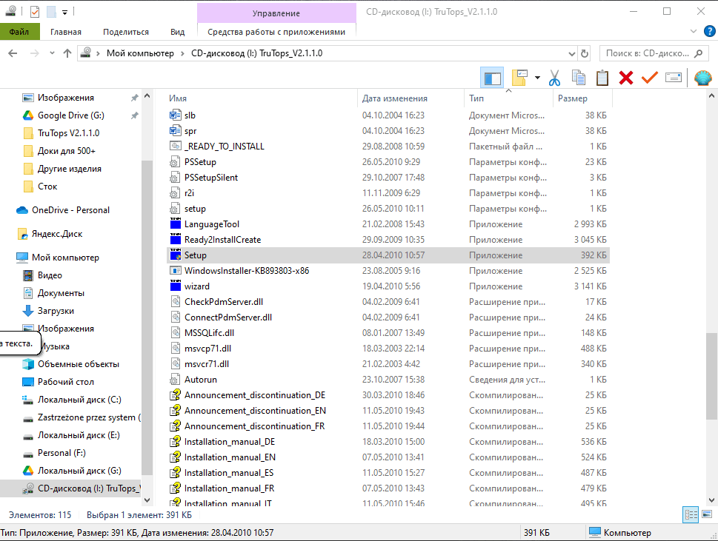Select the Setup application file
The height and width of the screenshot is (541, 718).
tap(388, 255)
